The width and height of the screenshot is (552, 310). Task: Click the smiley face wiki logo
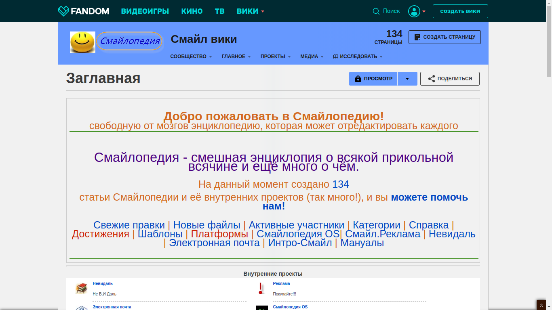click(82, 42)
